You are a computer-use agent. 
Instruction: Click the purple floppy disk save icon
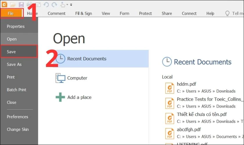(21, 5)
